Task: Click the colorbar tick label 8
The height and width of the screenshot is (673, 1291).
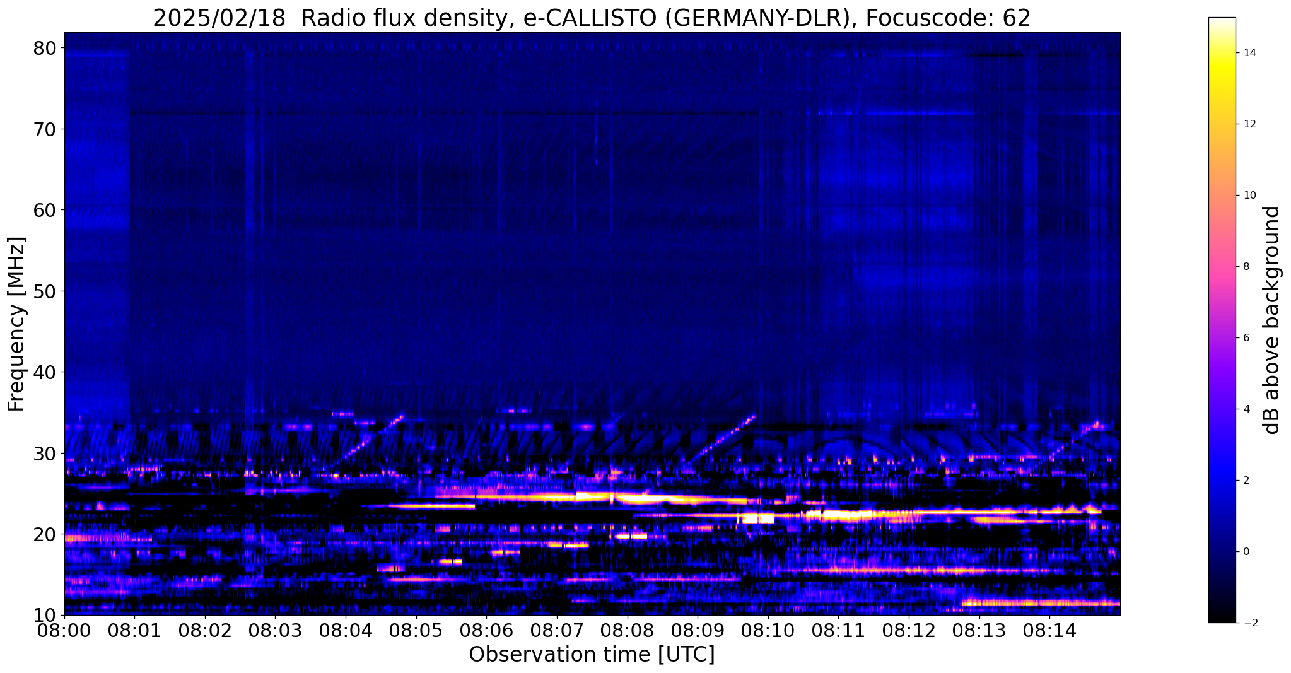Action: [1246, 267]
